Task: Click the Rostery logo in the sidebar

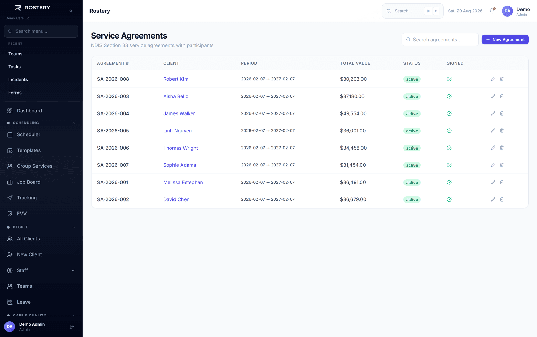Action: tap(33, 8)
